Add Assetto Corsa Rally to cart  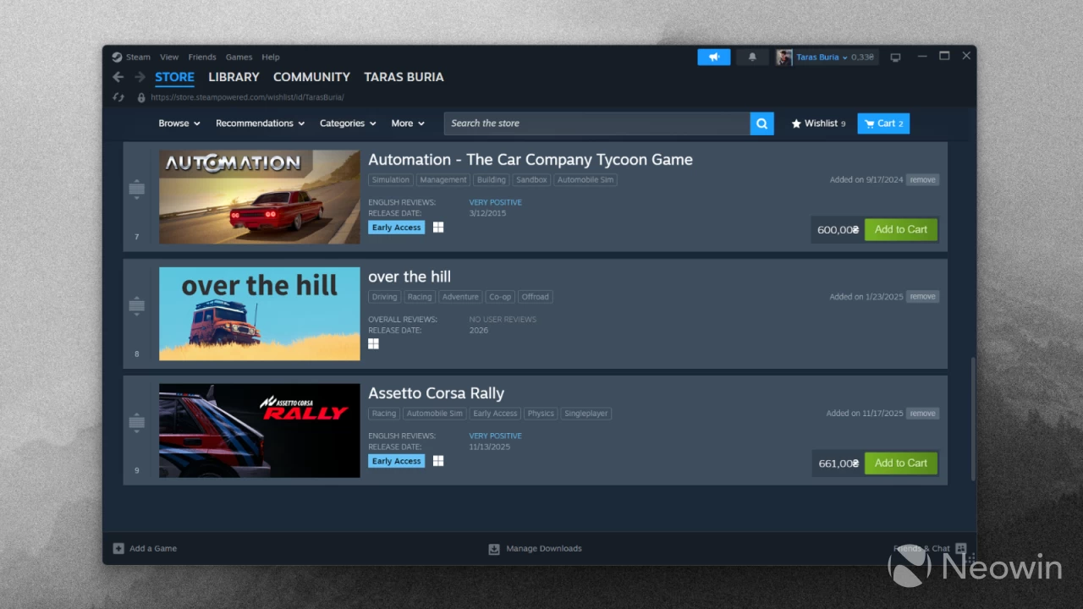(x=901, y=463)
